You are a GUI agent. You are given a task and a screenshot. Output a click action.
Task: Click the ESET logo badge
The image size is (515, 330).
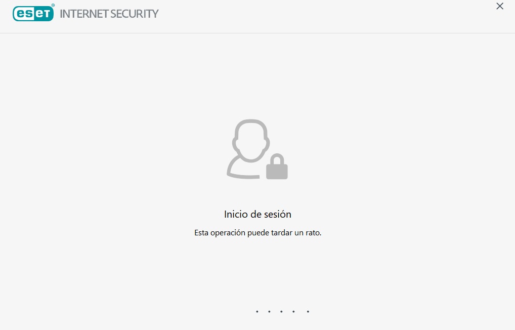point(33,14)
